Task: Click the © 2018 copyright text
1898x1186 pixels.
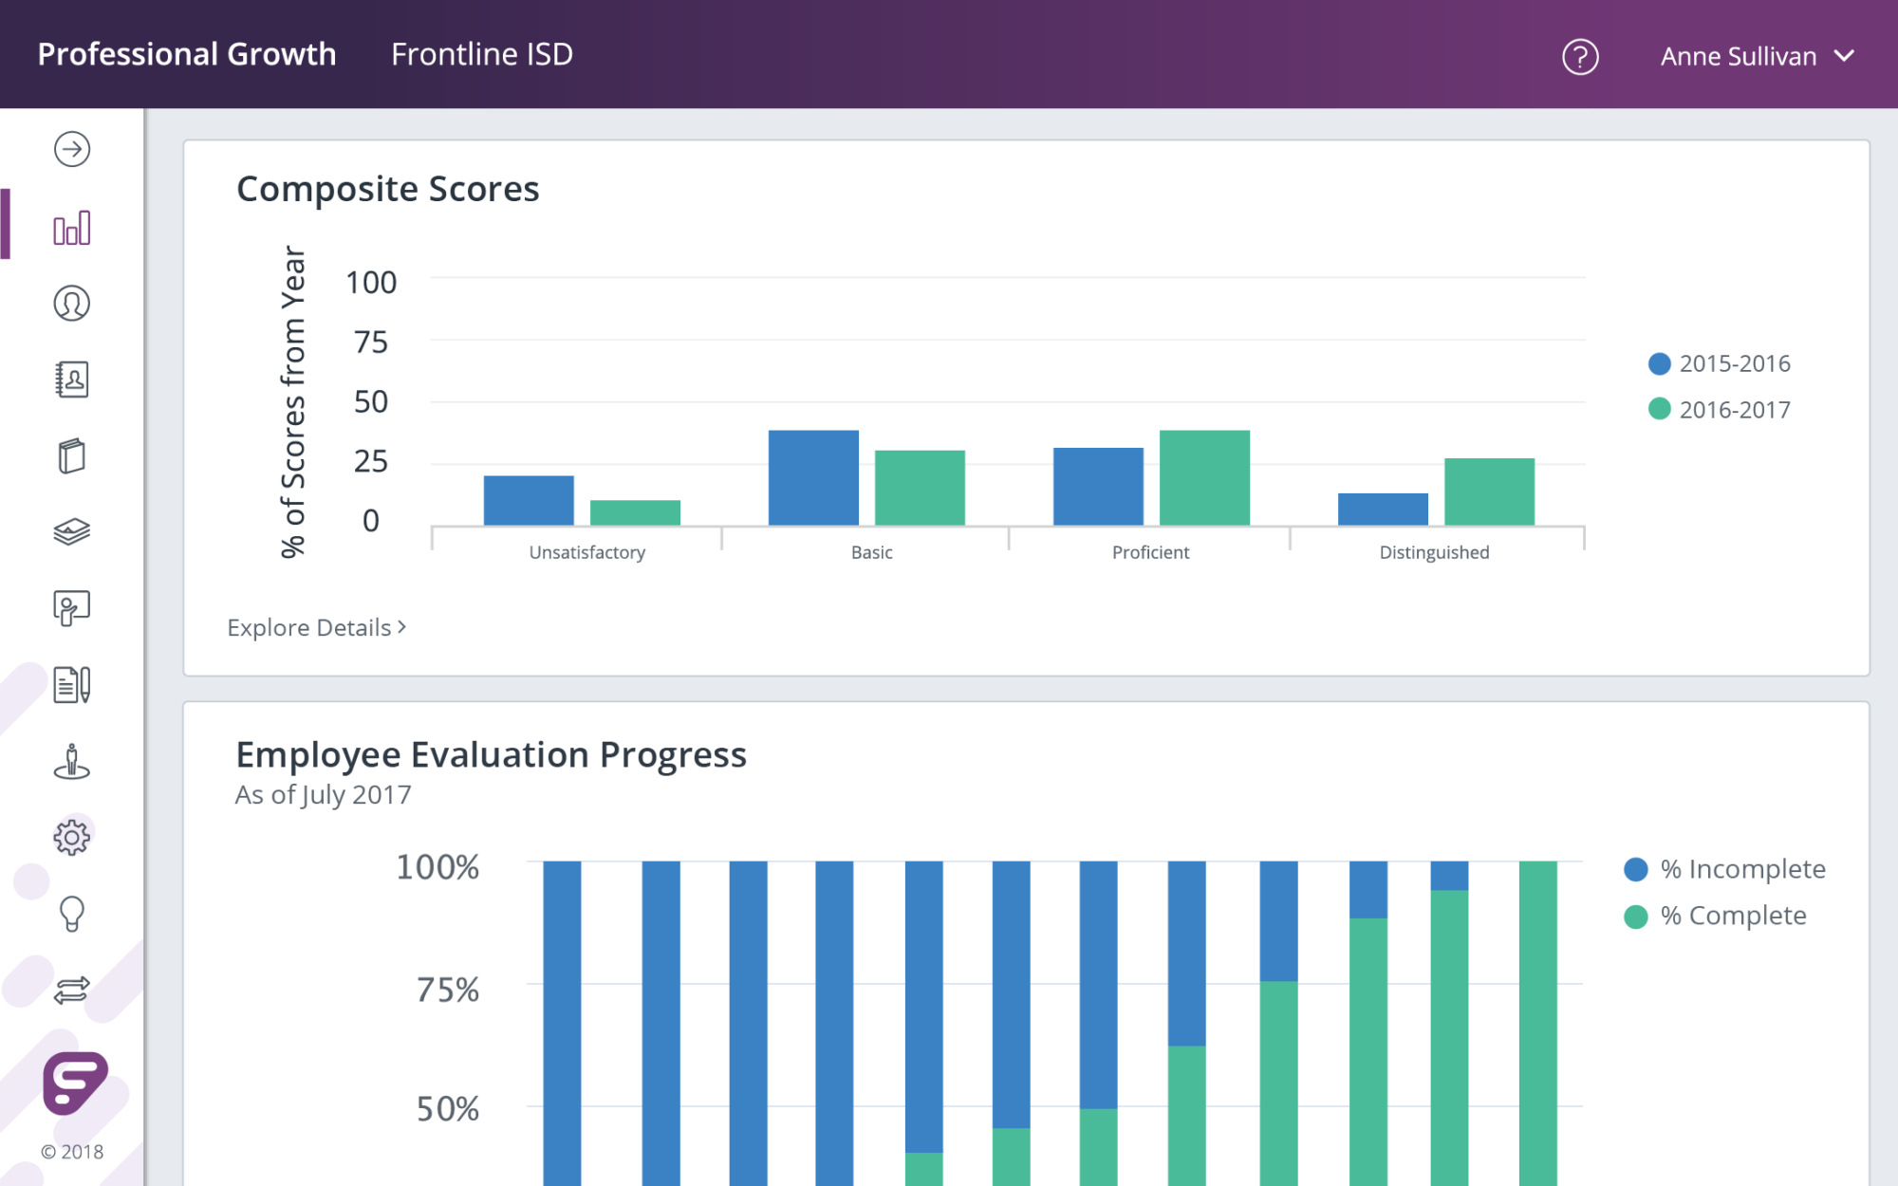Action: [72, 1151]
